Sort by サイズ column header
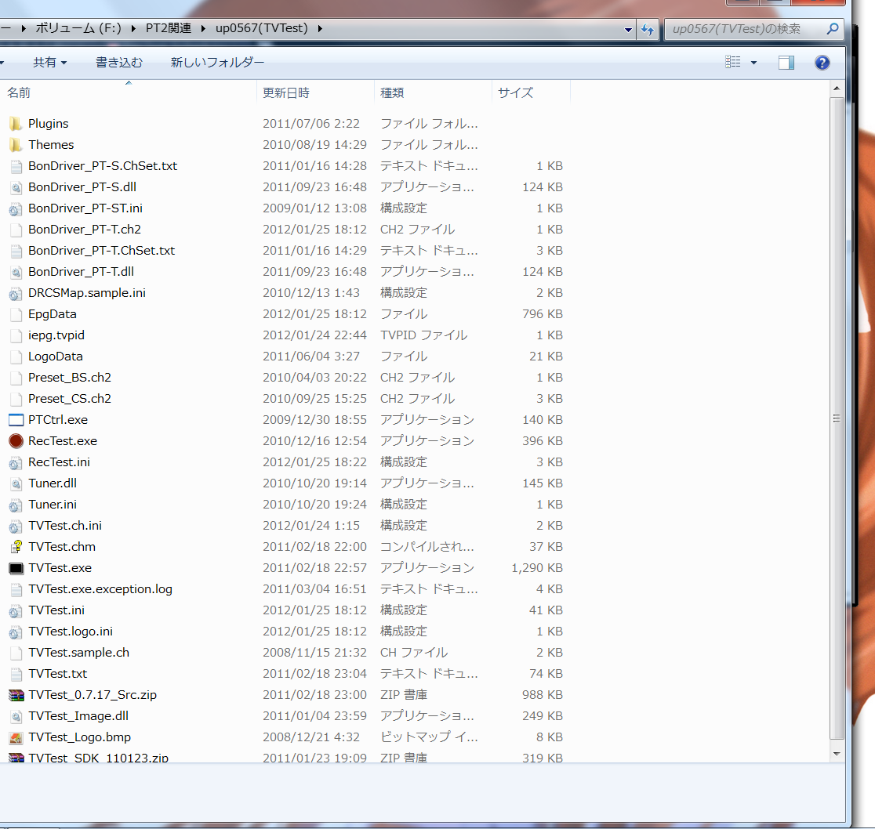 (531, 92)
